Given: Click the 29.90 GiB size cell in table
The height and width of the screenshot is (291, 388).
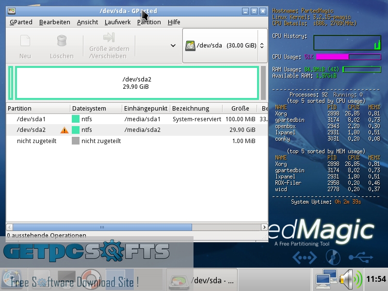Looking at the screenshot, I should (x=242, y=130).
